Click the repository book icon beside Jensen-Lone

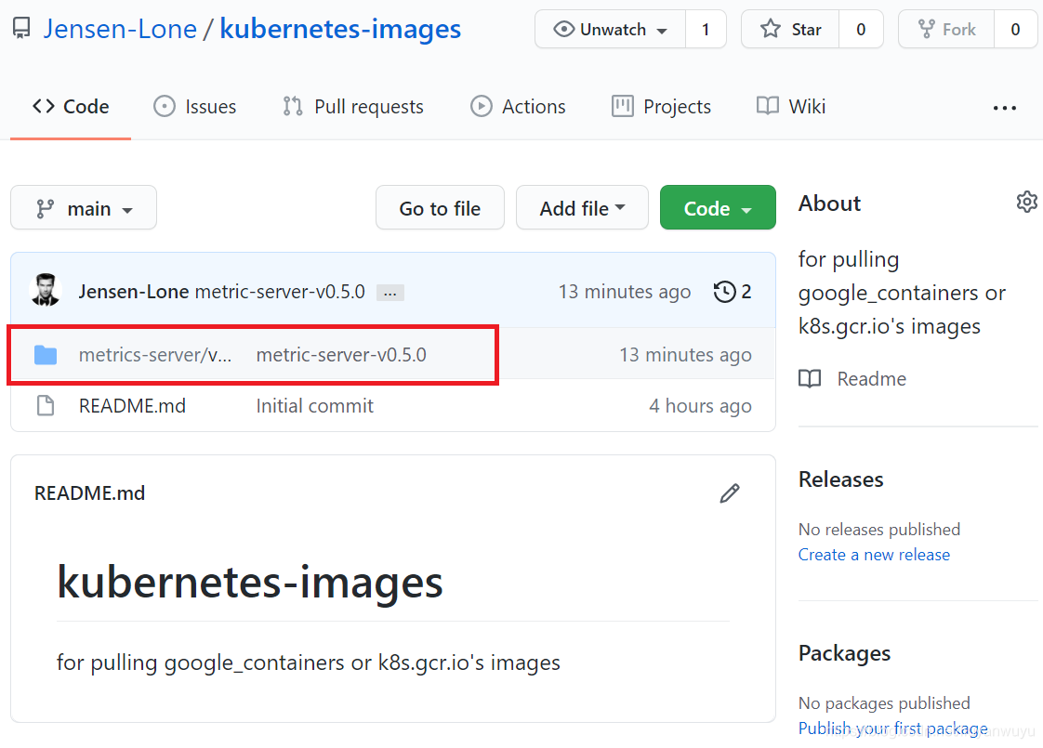[21, 29]
